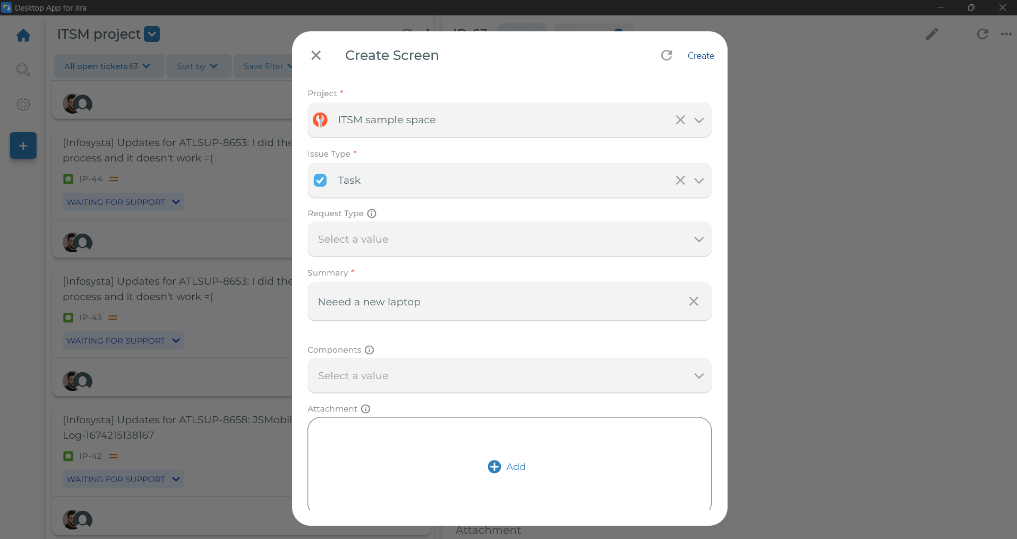
Task: Expand the Issue Type dropdown chevron
Action: (699, 181)
